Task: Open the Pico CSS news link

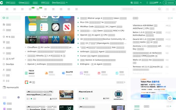Action: point(98,22)
